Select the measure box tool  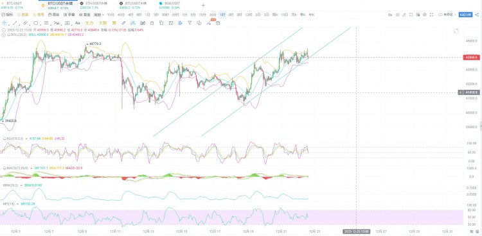click(x=67, y=23)
